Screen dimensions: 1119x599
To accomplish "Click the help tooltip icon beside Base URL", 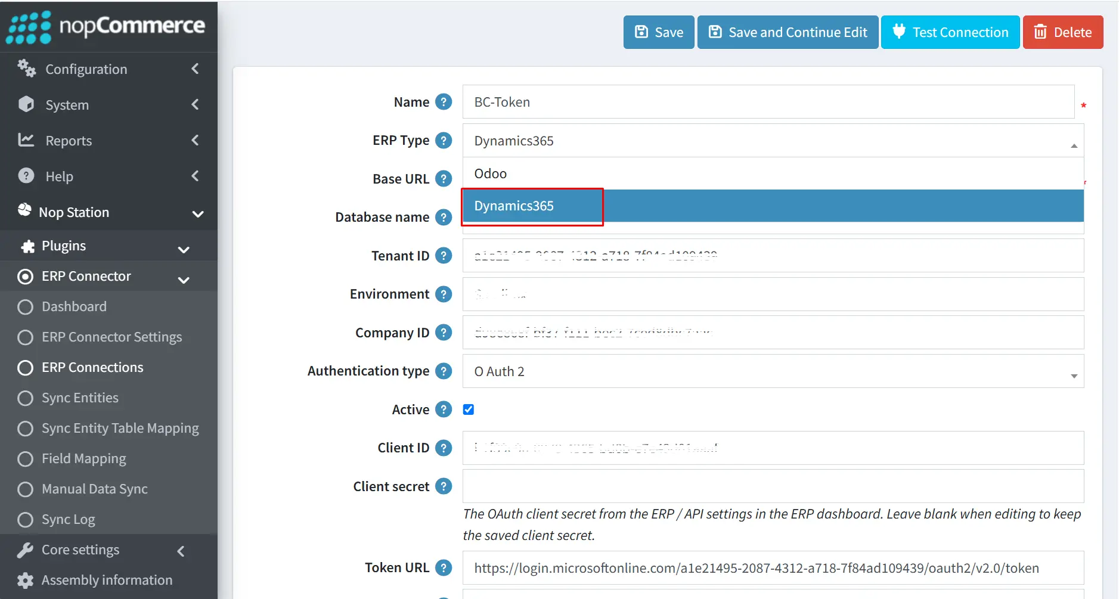I will click(x=444, y=179).
